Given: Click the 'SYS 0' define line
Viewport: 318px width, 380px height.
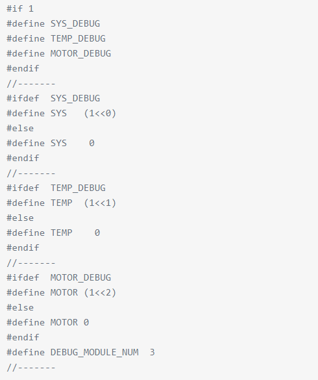Looking at the screenshot, I should tap(51, 143).
